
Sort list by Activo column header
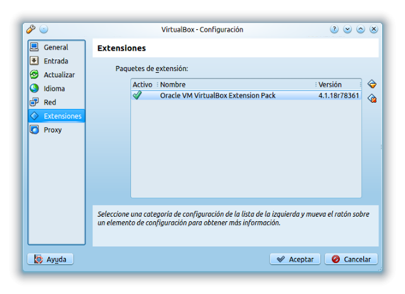(143, 84)
